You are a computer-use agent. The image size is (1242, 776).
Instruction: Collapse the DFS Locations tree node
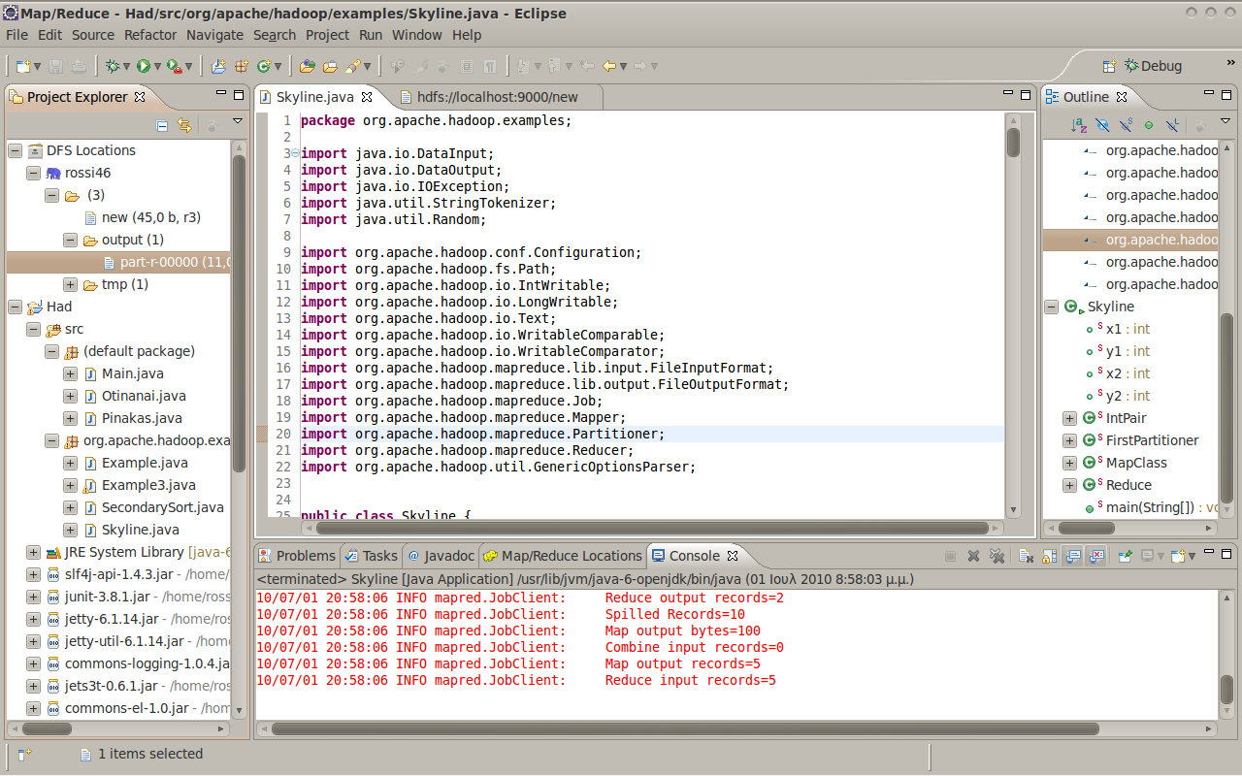pos(15,150)
